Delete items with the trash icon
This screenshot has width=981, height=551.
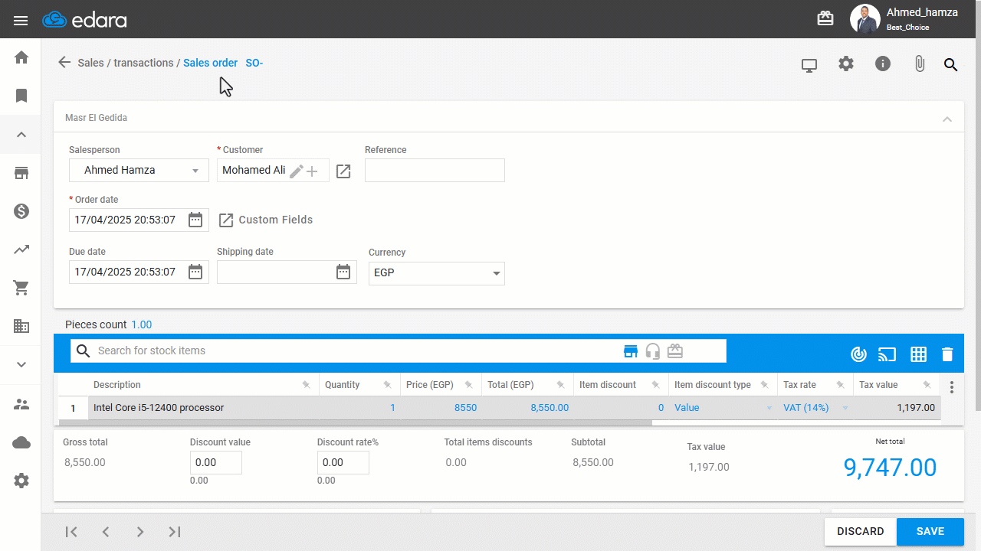[x=947, y=354]
